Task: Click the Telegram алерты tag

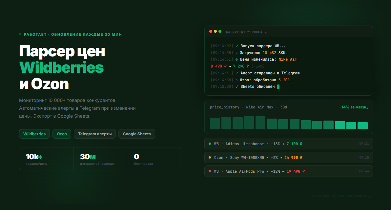Action: 95,134
